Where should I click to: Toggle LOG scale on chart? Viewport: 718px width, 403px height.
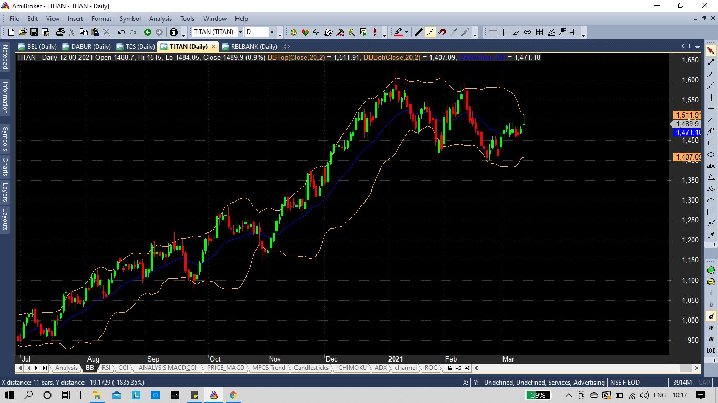[x=711, y=351]
